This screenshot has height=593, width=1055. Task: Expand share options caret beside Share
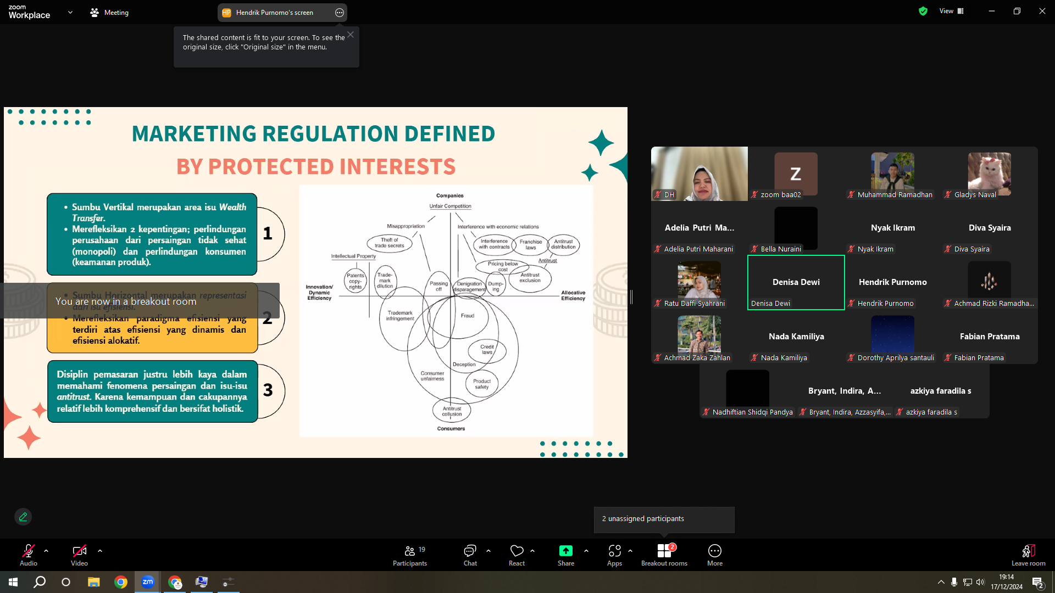(586, 550)
